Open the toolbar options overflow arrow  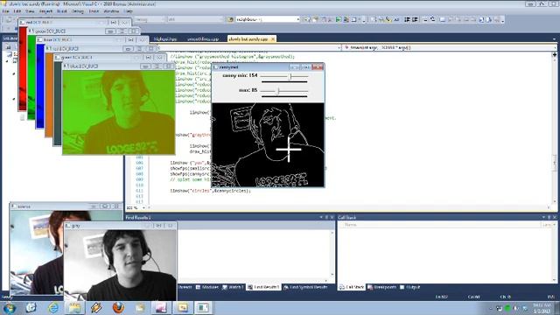pos(502,20)
